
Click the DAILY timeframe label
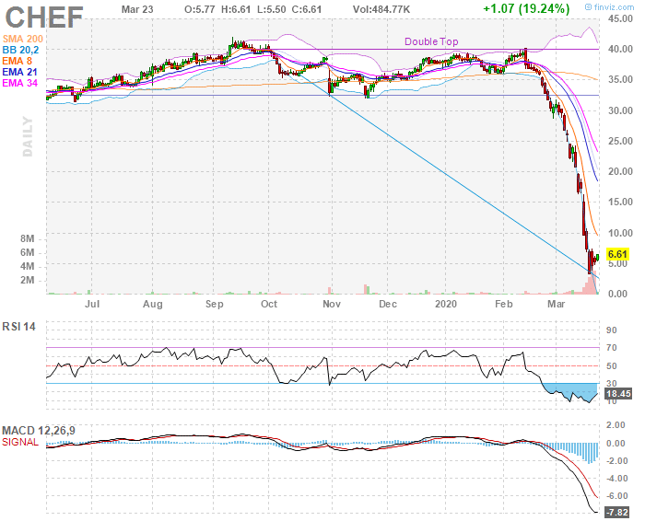tap(28, 136)
